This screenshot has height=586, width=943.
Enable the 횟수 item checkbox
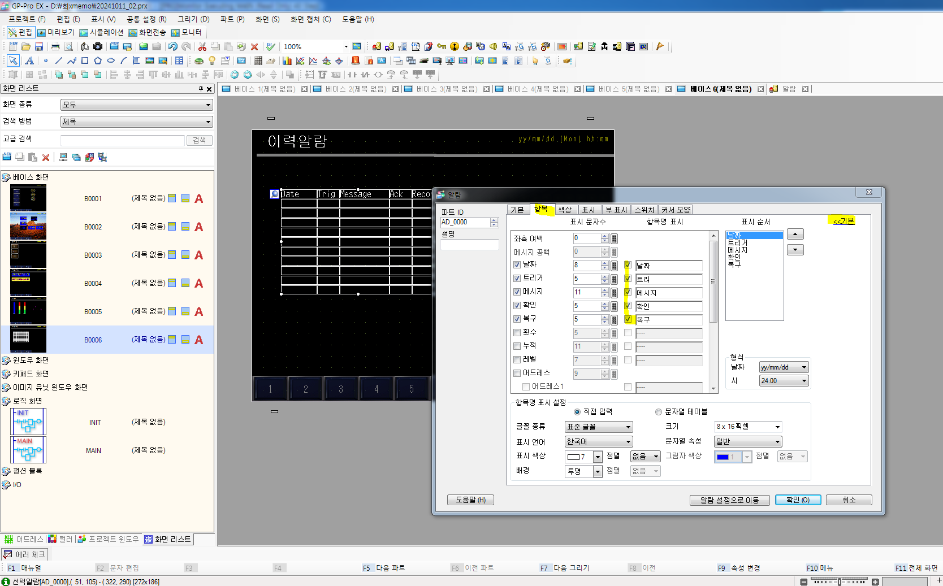[517, 332]
